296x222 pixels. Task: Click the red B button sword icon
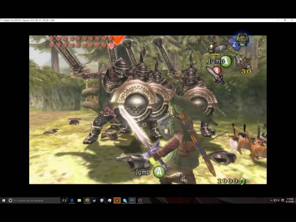216,75
